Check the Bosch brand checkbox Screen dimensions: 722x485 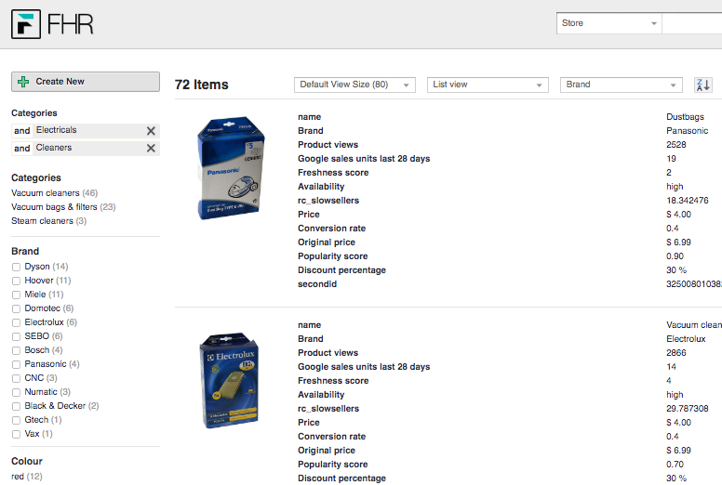[16, 351]
